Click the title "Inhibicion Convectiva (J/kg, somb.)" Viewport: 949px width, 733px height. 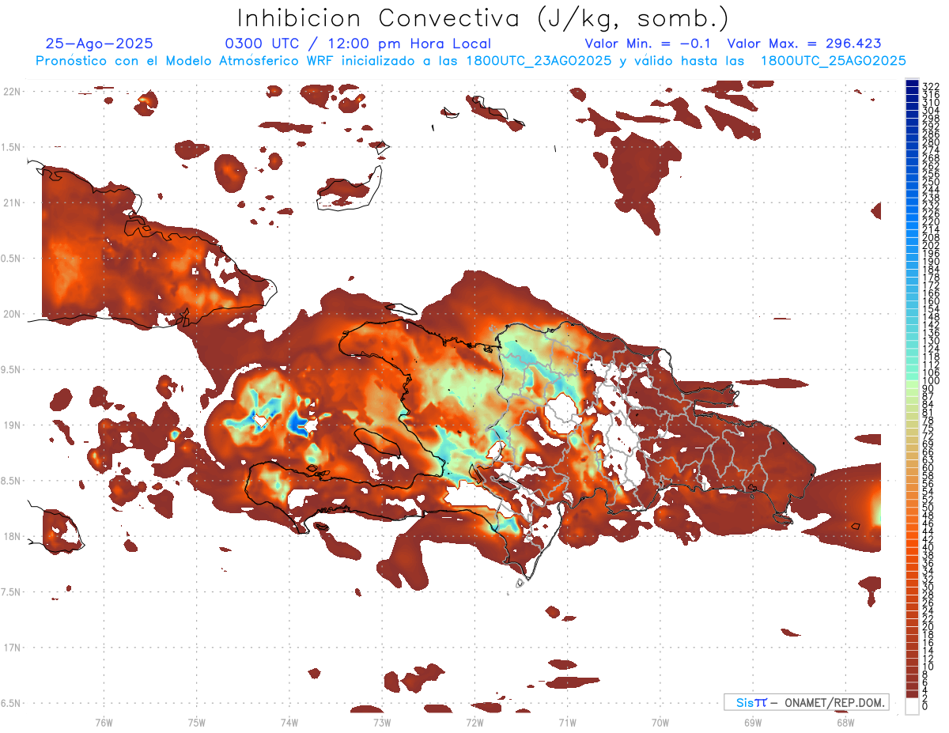482,19
